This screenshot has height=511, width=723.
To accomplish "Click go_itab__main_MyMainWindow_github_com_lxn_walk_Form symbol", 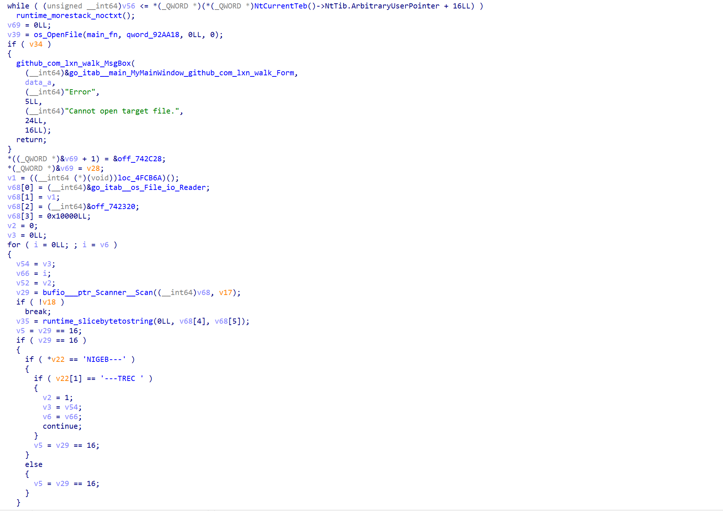I will 182,73.
